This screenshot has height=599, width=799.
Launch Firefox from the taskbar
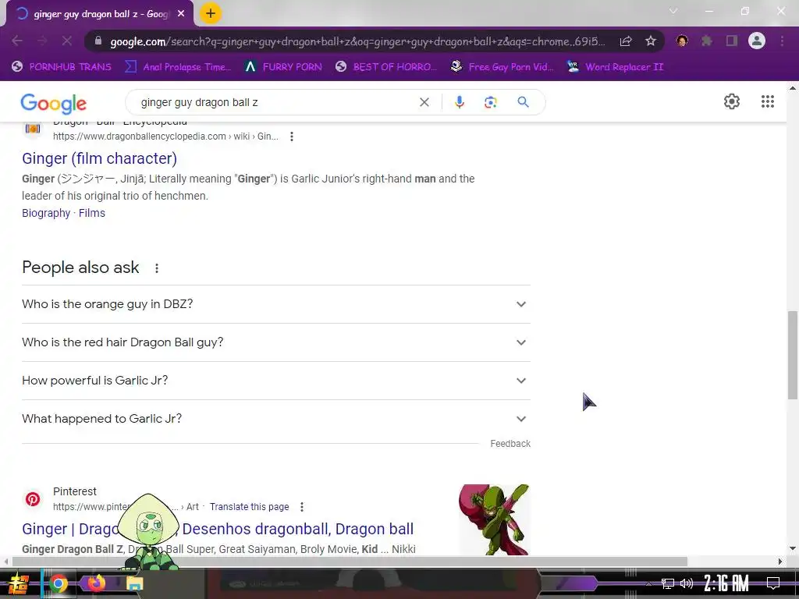96,583
